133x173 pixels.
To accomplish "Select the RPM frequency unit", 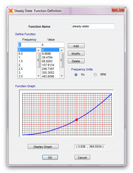I will tap(95, 75).
